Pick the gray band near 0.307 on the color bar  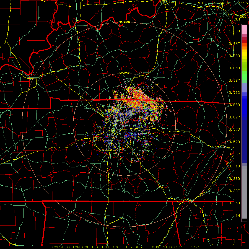244,192
